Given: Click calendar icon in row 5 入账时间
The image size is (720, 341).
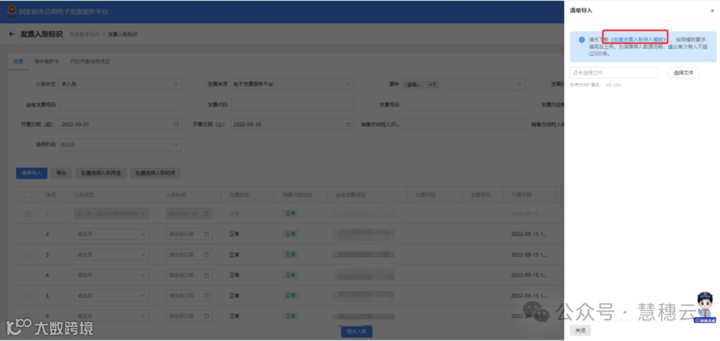Looking at the screenshot, I should tap(207, 296).
